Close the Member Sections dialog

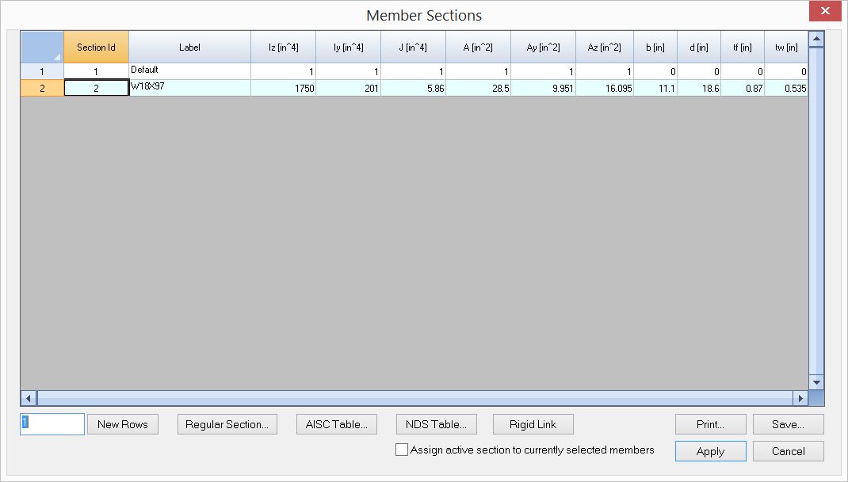(826, 12)
